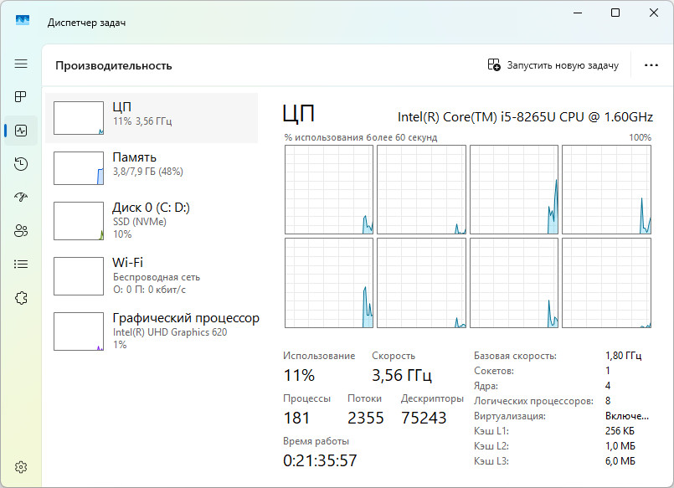Screen dimensions: 674x488
Task: Open the Processes page from sidebar
Action: click(21, 97)
